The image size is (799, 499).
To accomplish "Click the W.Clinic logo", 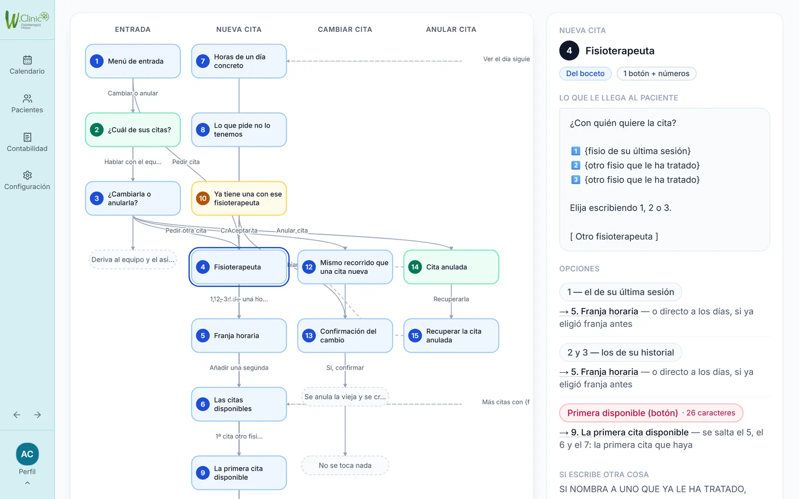I will tap(27, 19).
